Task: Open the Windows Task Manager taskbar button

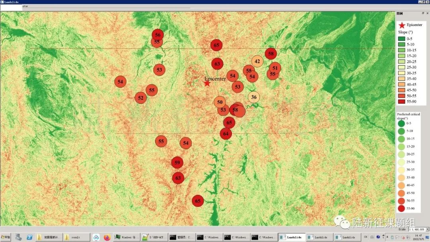Action: tap(126, 238)
